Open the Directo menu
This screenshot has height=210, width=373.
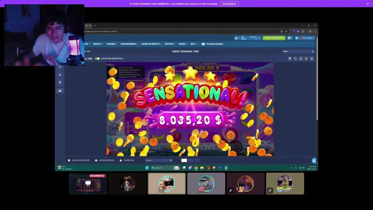pyautogui.click(x=98, y=44)
